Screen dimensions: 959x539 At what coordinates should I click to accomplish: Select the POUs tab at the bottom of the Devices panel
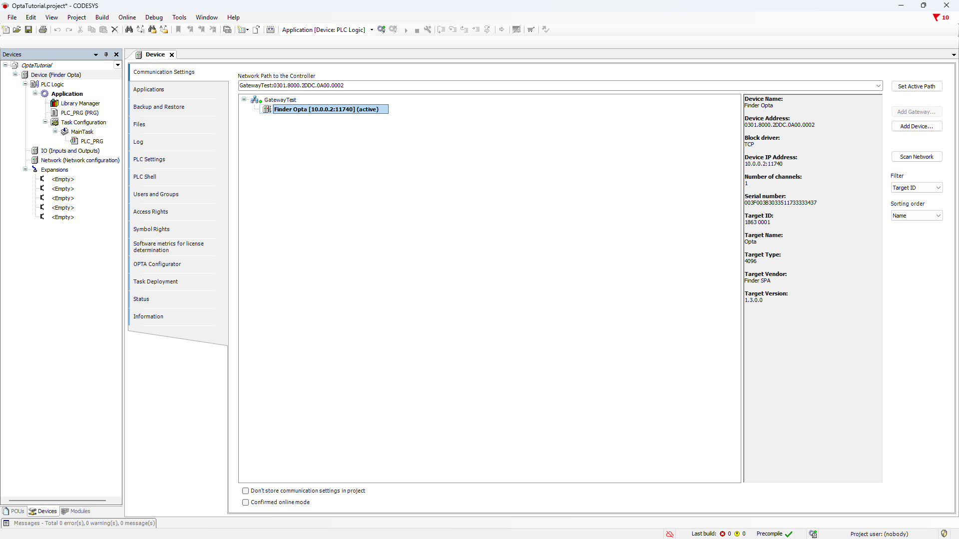[14, 511]
